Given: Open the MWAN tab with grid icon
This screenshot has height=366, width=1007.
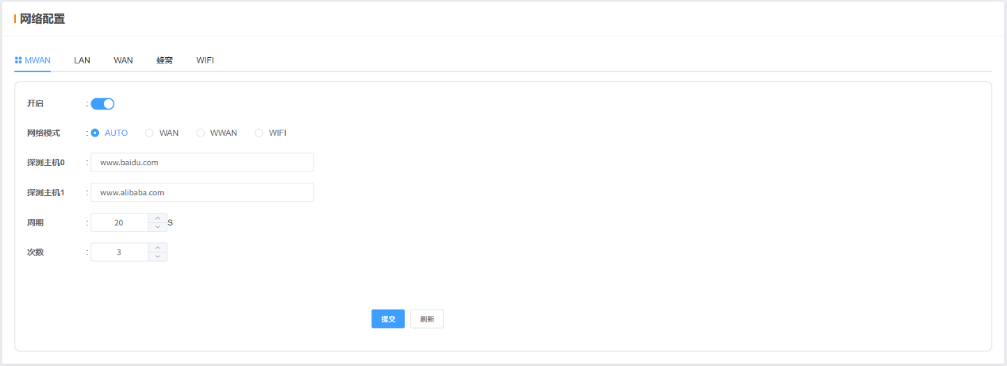Looking at the screenshot, I should click(x=33, y=60).
